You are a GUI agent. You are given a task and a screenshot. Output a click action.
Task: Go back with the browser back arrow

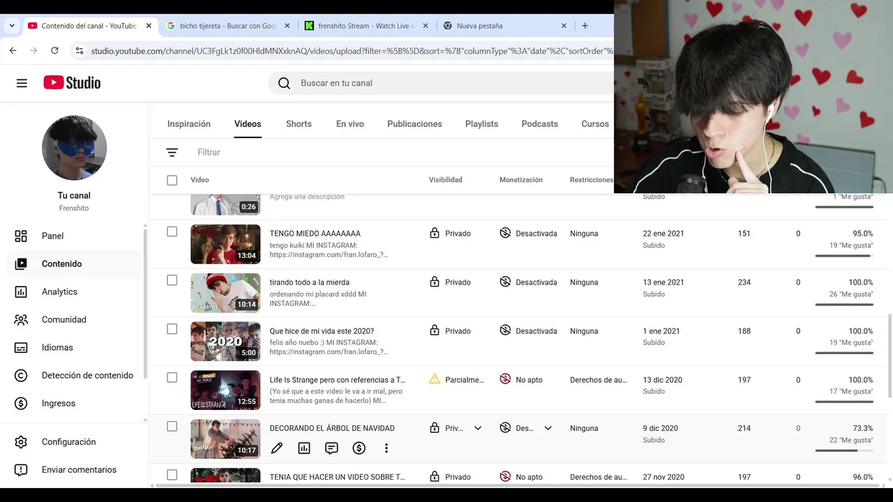coord(13,50)
